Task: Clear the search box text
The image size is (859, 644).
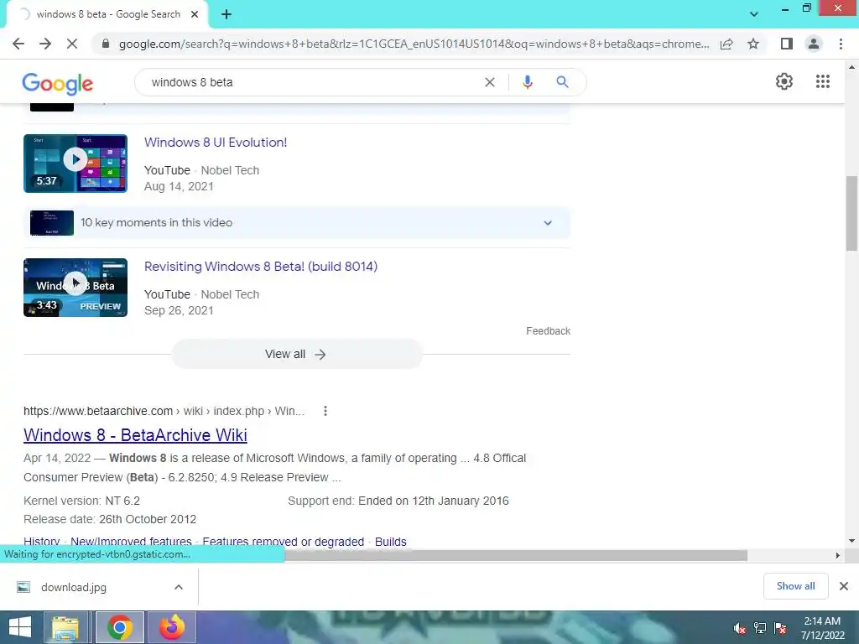Action: (490, 82)
